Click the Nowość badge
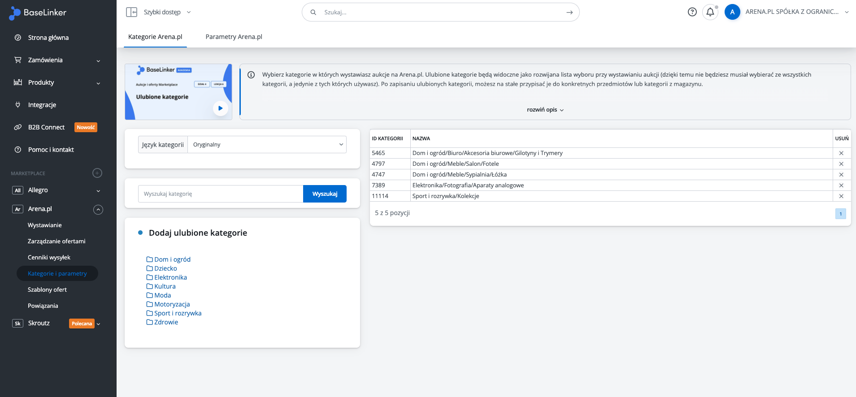The height and width of the screenshot is (397, 856). [x=86, y=127]
